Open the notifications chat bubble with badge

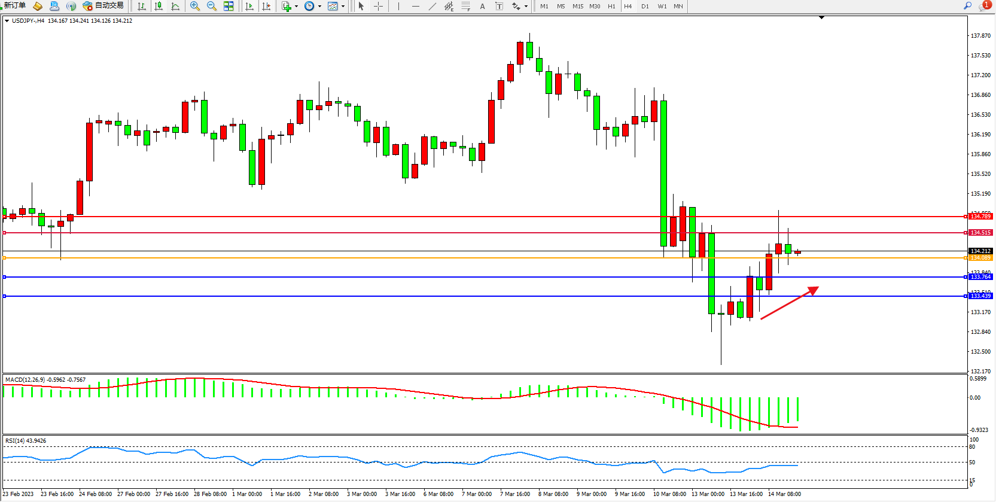984,6
